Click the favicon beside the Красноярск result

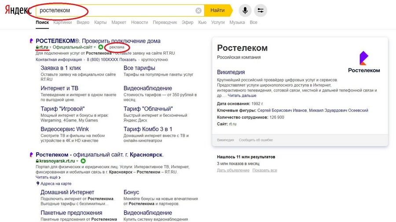pos(31,155)
